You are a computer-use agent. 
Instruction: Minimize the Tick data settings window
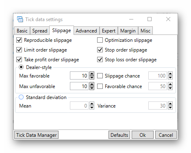point(131,19)
